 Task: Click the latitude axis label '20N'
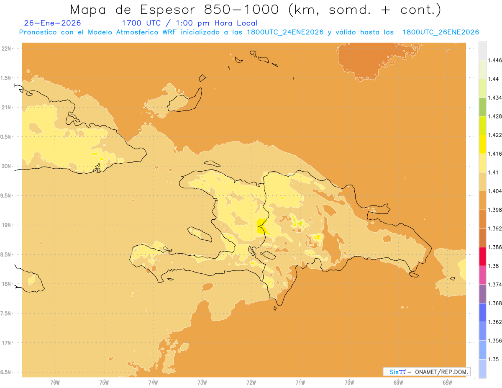[6, 166]
